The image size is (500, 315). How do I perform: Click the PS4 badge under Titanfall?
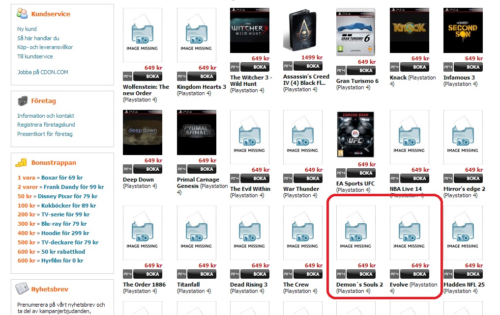181,274
